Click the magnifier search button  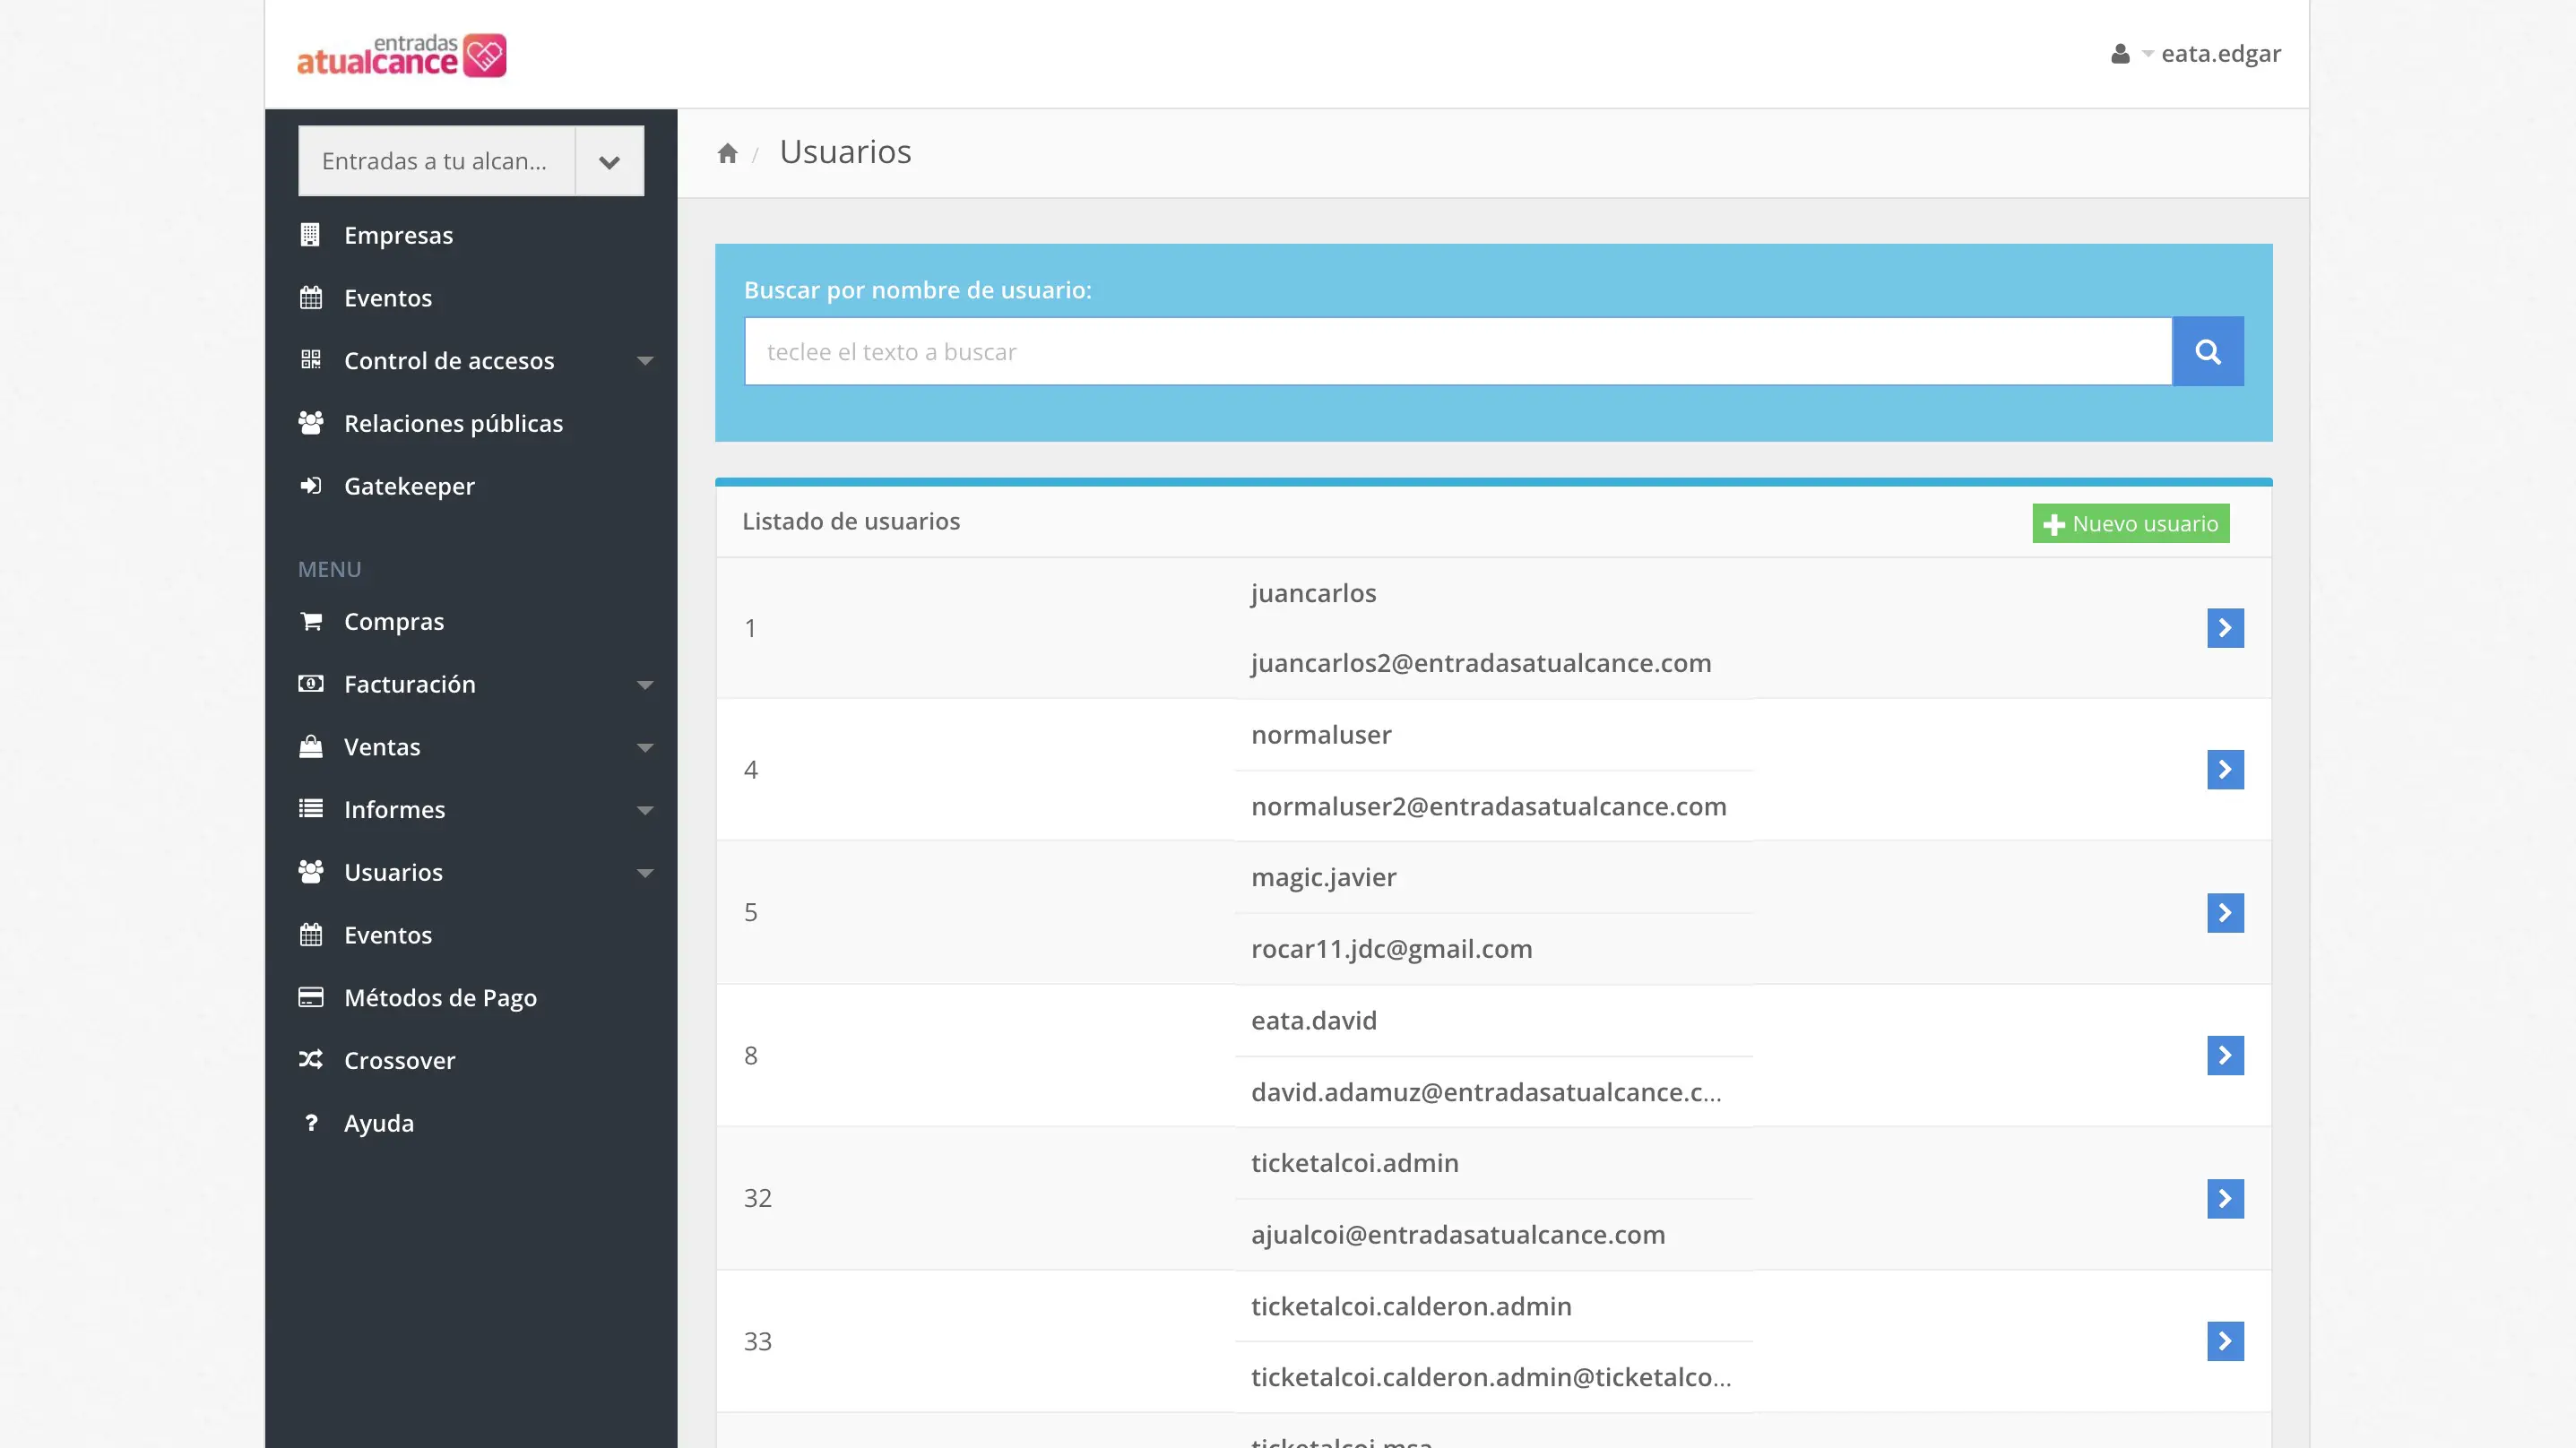(x=2207, y=352)
